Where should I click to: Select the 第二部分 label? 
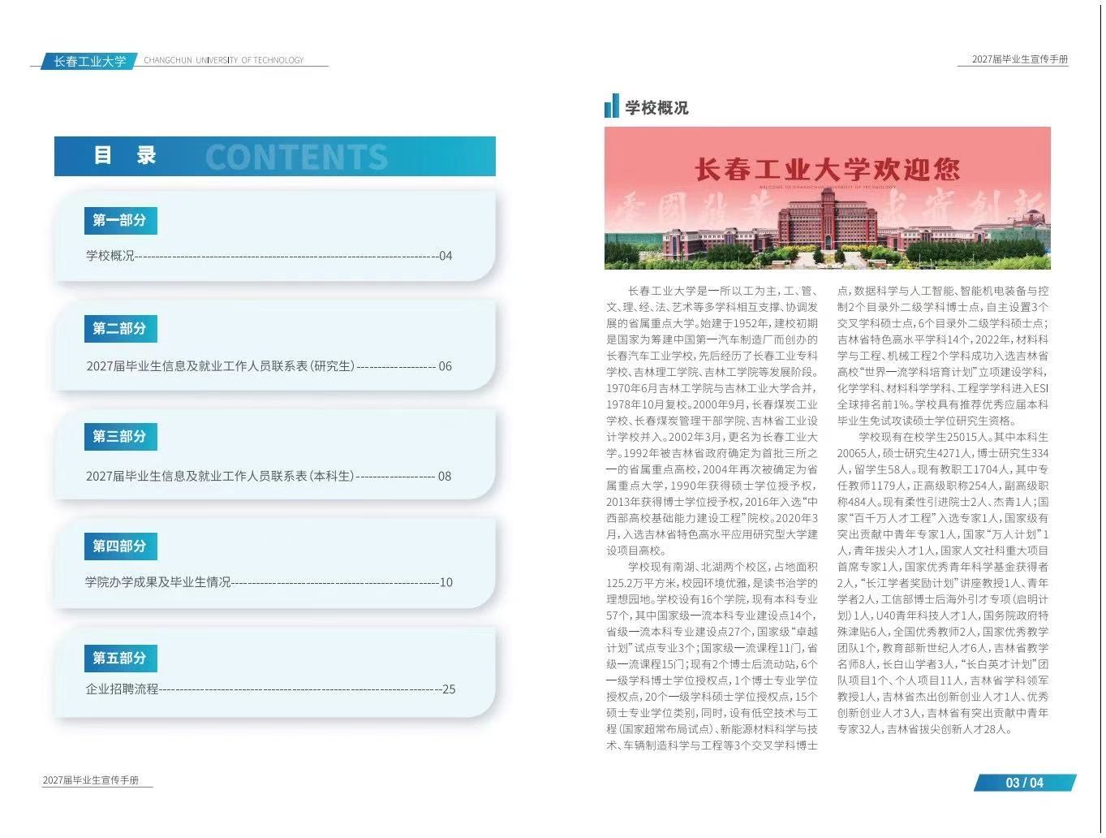(x=120, y=329)
